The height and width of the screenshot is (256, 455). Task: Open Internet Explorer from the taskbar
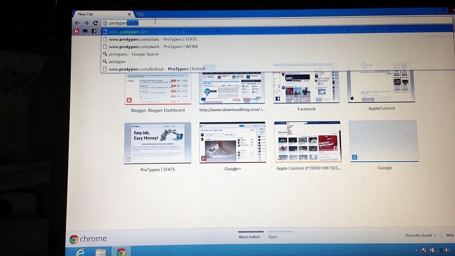(81, 252)
